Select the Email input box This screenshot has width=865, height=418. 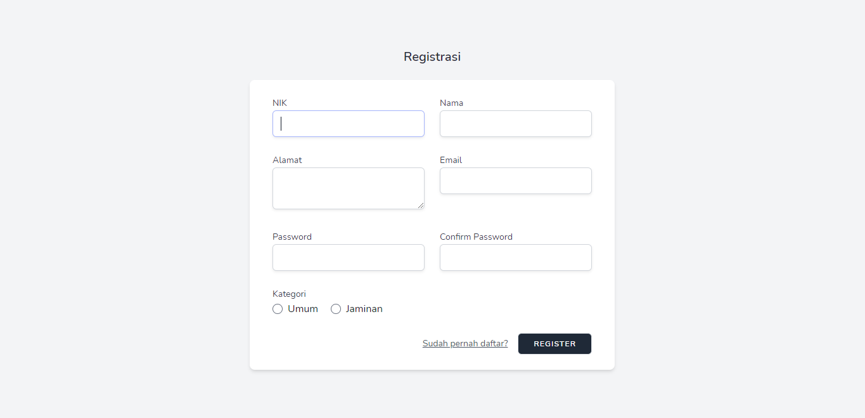515,181
